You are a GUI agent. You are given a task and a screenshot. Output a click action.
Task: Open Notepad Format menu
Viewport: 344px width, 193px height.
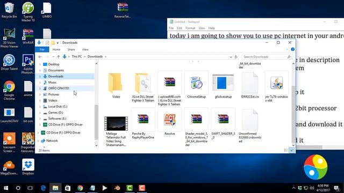[190, 28]
